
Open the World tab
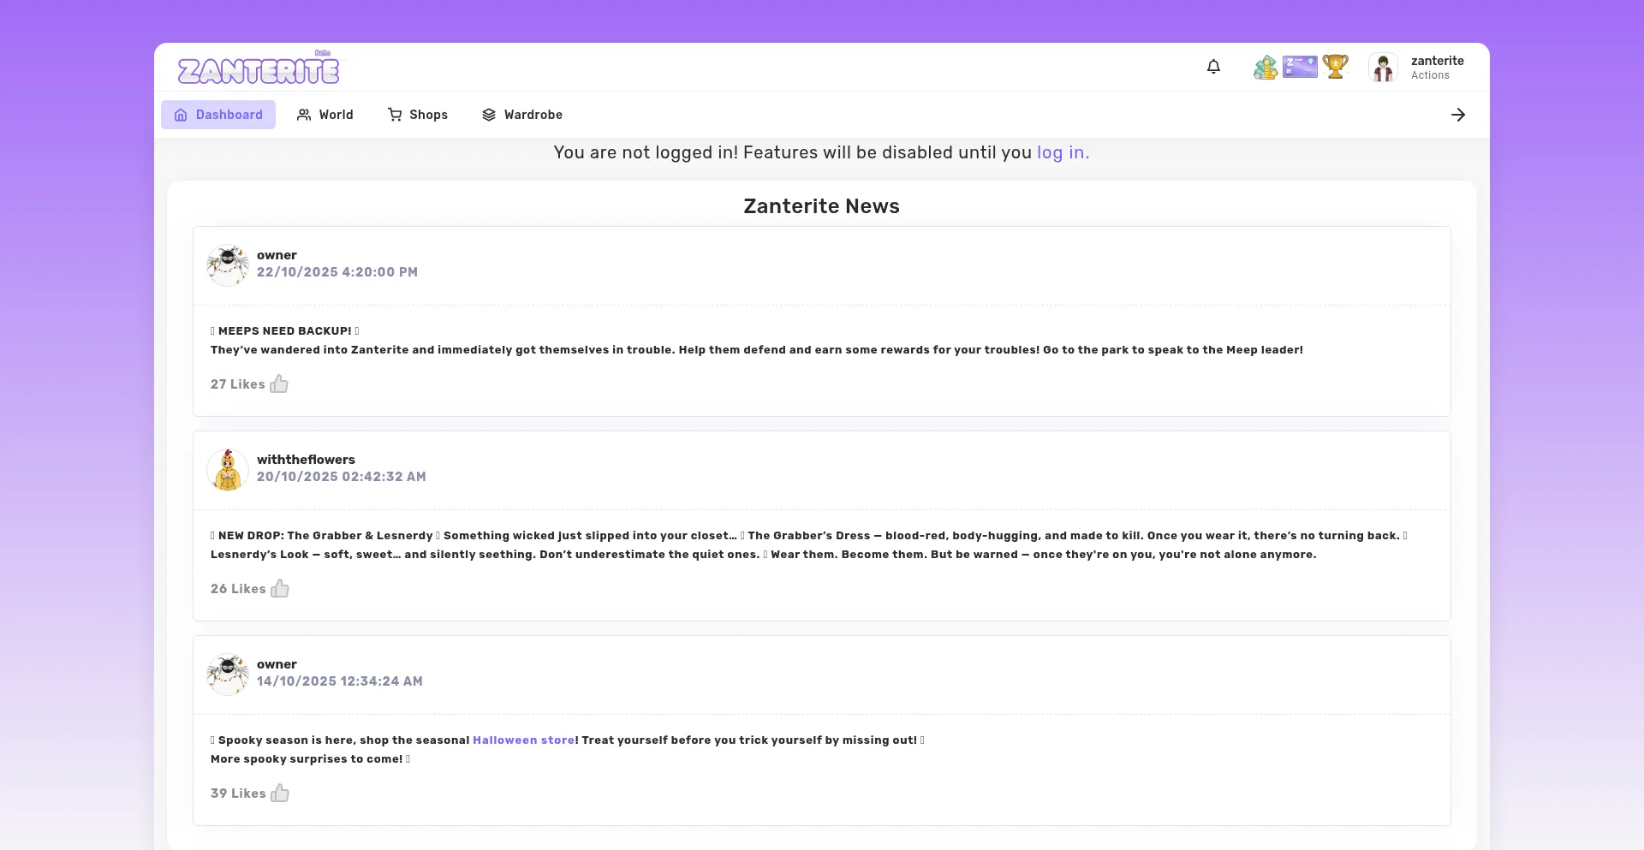pos(325,115)
